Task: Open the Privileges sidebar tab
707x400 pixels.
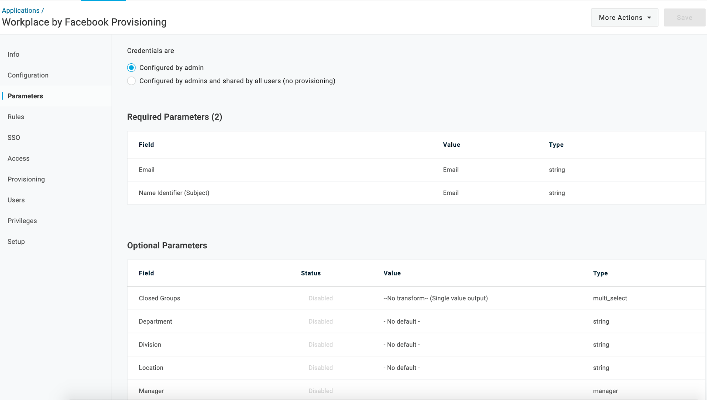Action: click(x=22, y=221)
